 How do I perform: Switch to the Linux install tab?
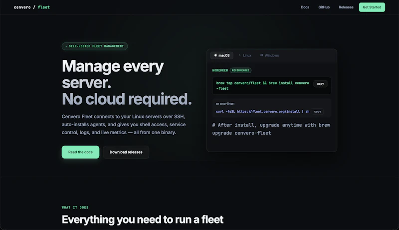point(245,55)
